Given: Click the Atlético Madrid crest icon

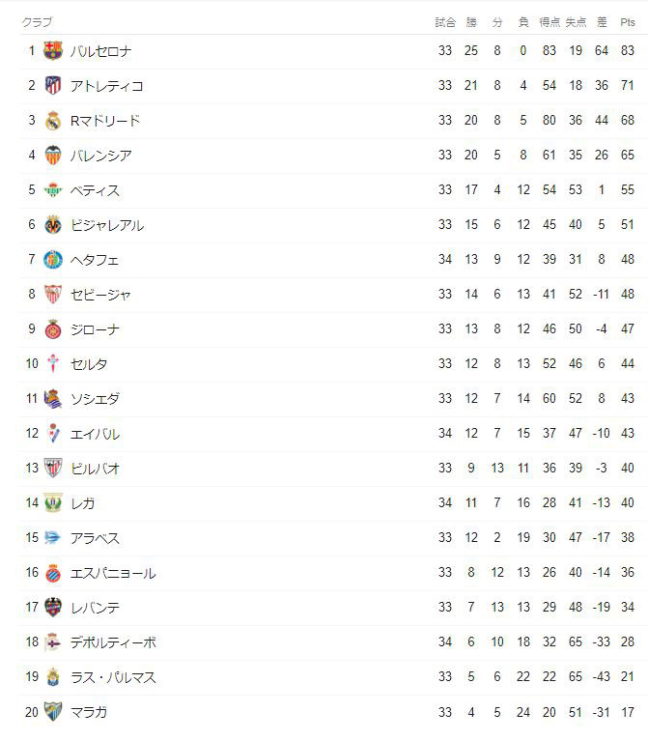Looking at the screenshot, I should coord(53,86).
